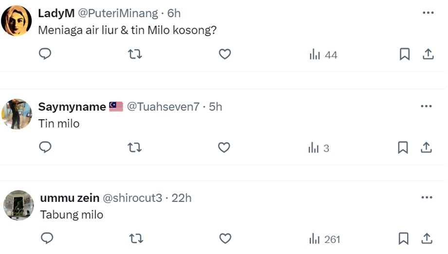Share Saymyname's tweet
The image size is (448, 254).
[426, 147]
